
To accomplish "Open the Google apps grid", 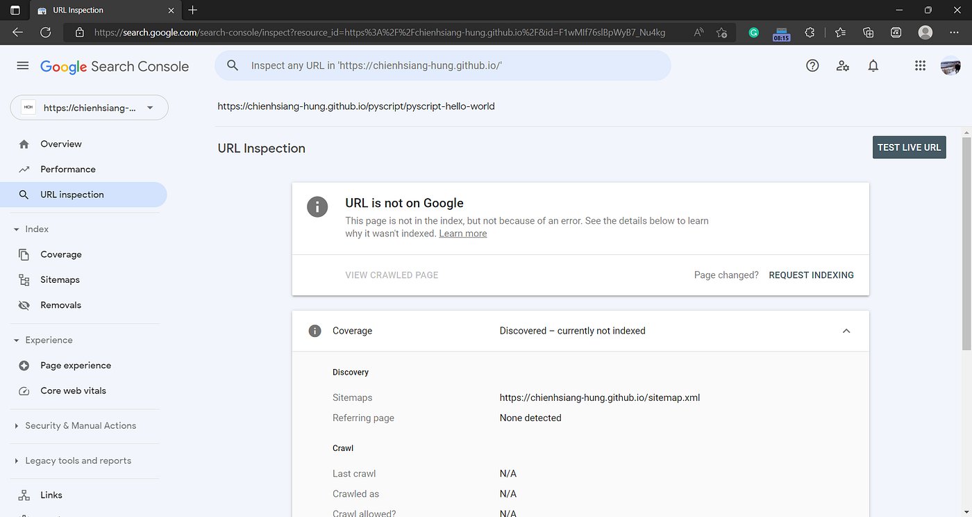I will pos(920,65).
